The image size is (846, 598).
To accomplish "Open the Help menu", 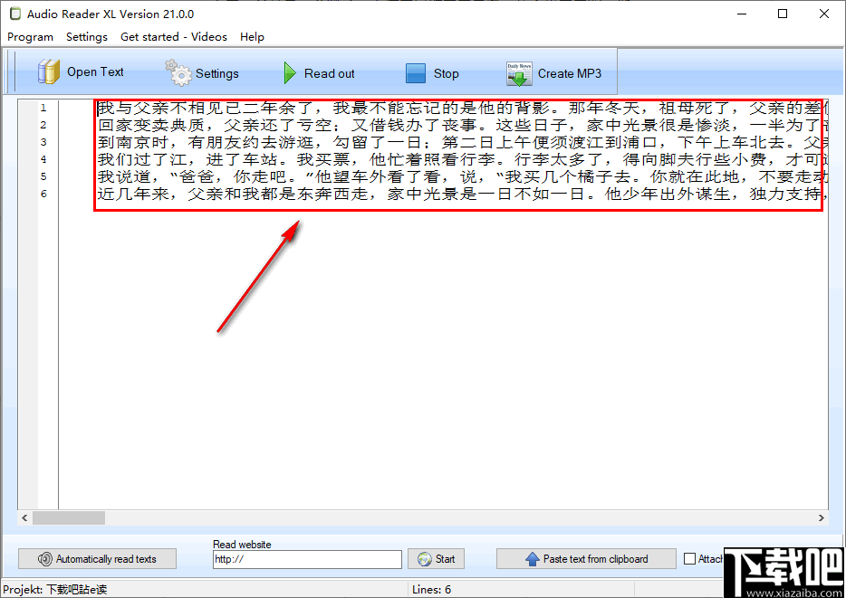I will coord(252,37).
